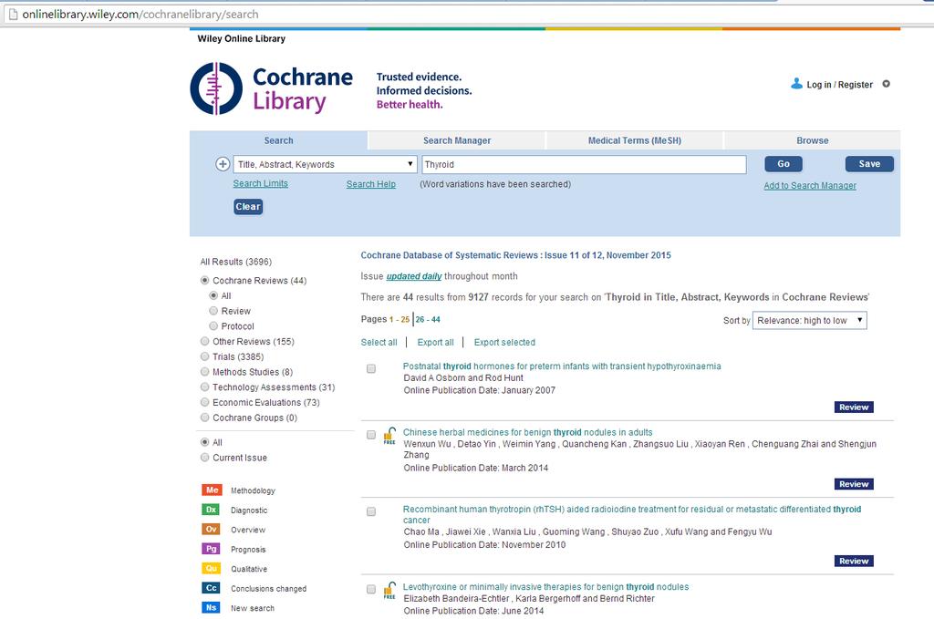Open the updated daily link
934x619 pixels.
tap(414, 276)
